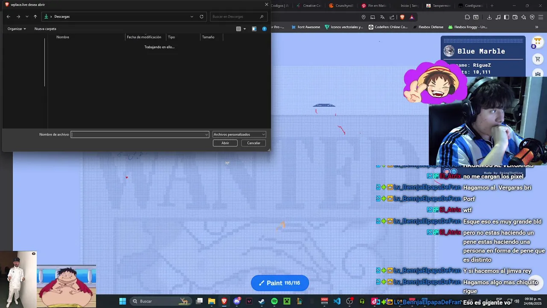Change the file view layout icon
Image resolution: width=547 pixels, height=308 pixels.
pos(238,29)
